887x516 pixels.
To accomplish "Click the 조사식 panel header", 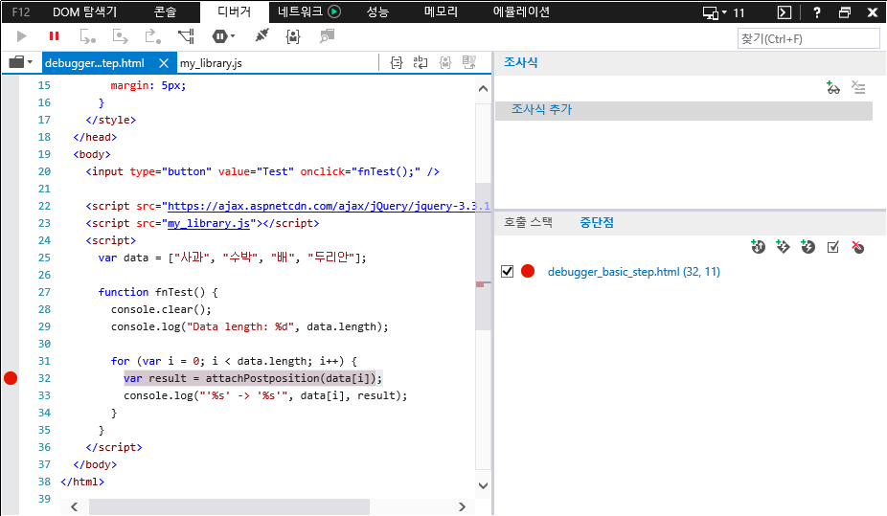I will pyautogui.click(x=520, y=63).
